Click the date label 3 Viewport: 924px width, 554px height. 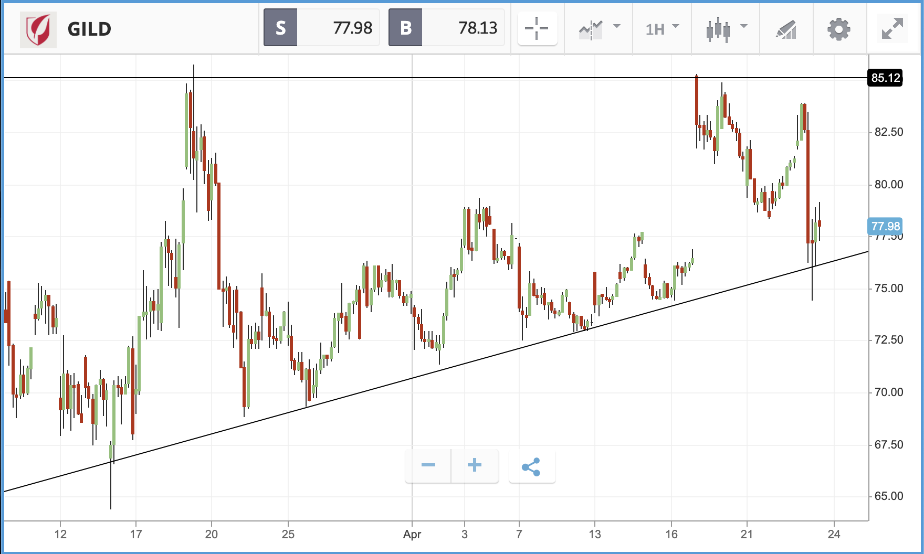[465, 534]
